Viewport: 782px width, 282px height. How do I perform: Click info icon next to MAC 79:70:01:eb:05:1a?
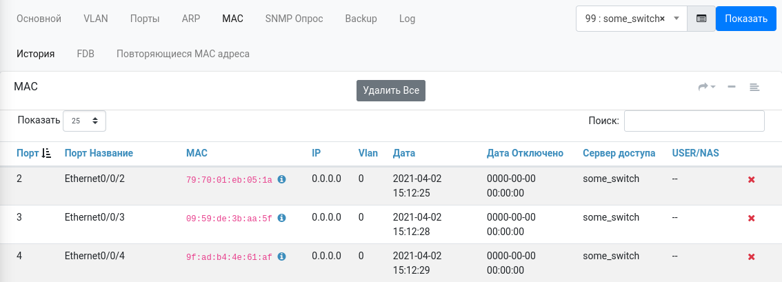[281, 179]
